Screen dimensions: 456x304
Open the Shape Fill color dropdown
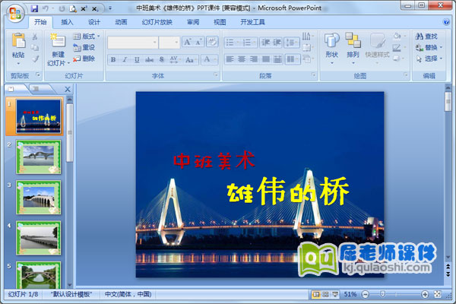point(399,36)
